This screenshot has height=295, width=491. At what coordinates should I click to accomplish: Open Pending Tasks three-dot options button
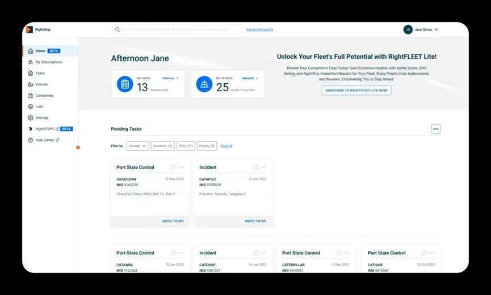435,129
